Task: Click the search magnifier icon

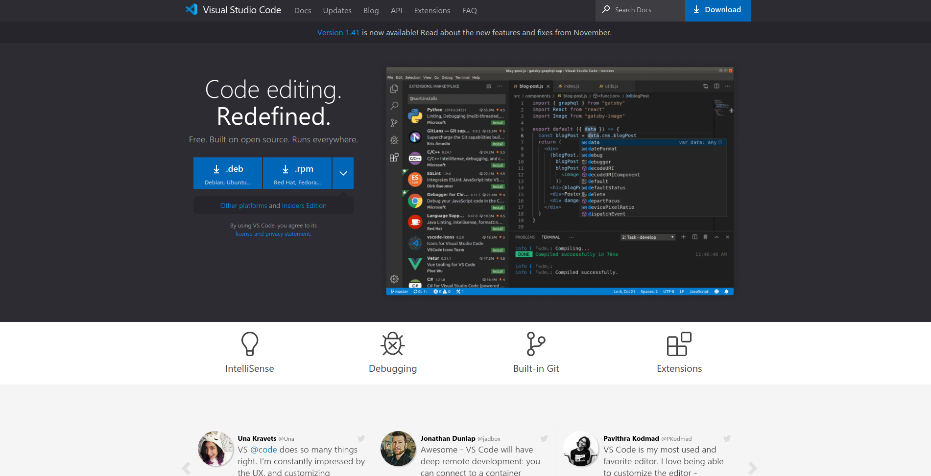Action: [x=606, y=9]
